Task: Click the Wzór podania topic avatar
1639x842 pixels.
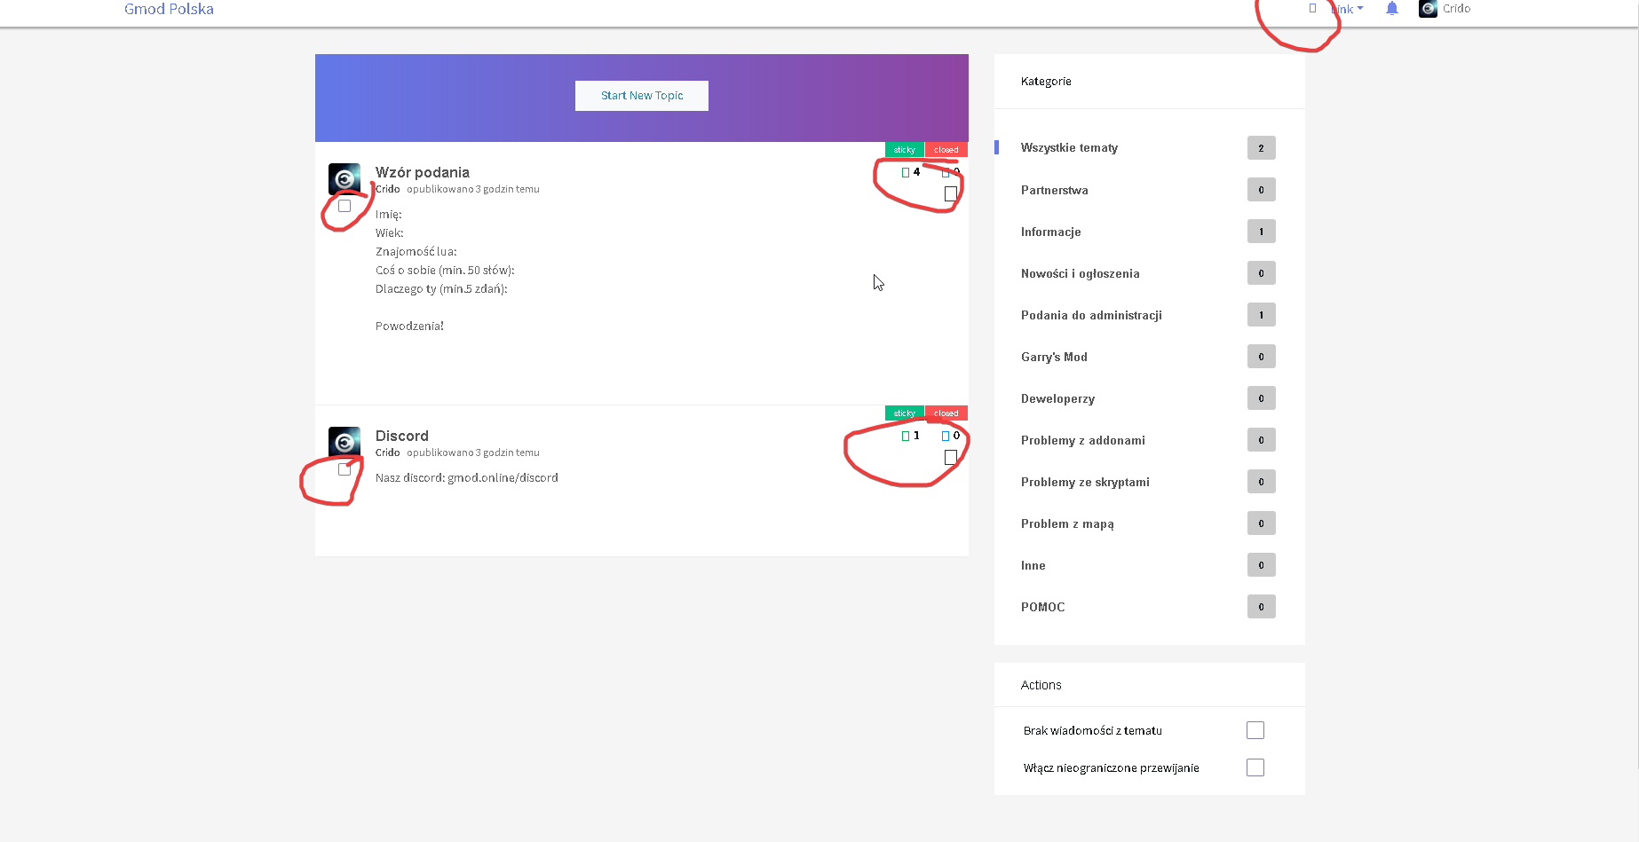Action: pos(344,177)
